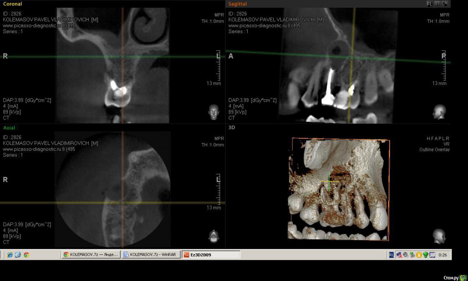468x281 pixels.
Task: Click the network disconnected tray icon
Action: [x=399, y=255]
